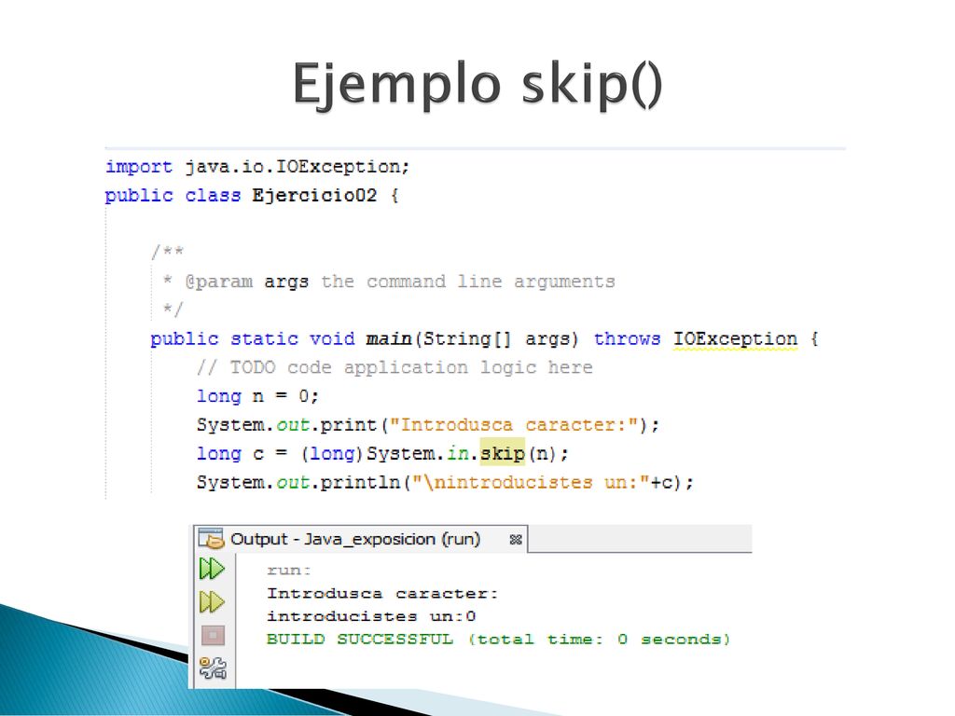This screenshot has height=716, width=955.
Task: Click the underlined IOException in main signature
Action: 735,339
